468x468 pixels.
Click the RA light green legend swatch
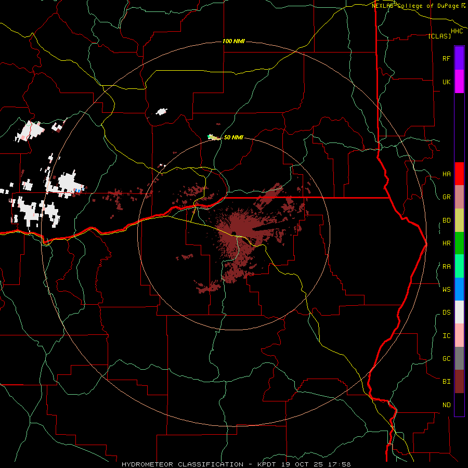pos(459,266)
